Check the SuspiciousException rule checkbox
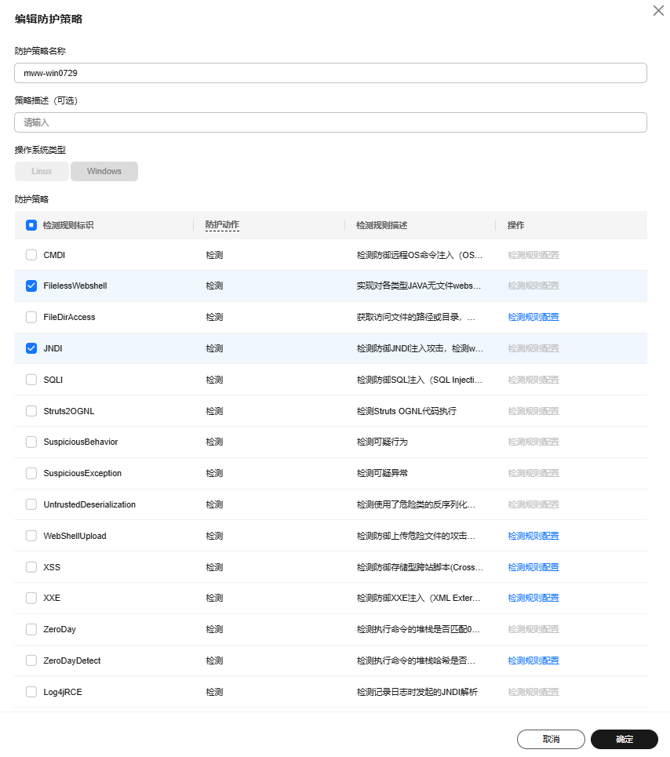670x757 pixels. pyautogui.click(x=31, y=474)
